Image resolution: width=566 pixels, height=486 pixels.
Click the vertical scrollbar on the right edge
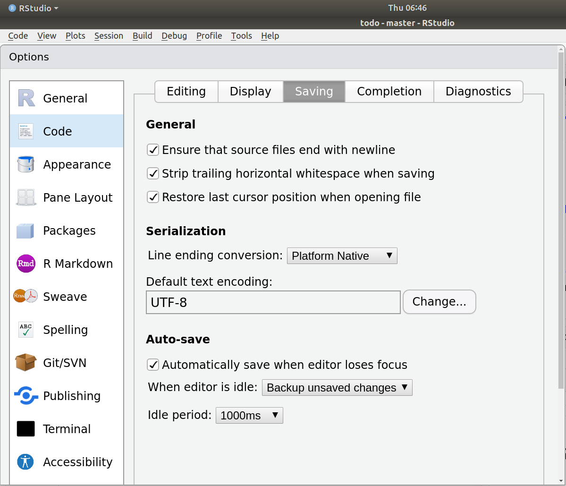click(x=561, y=221)
